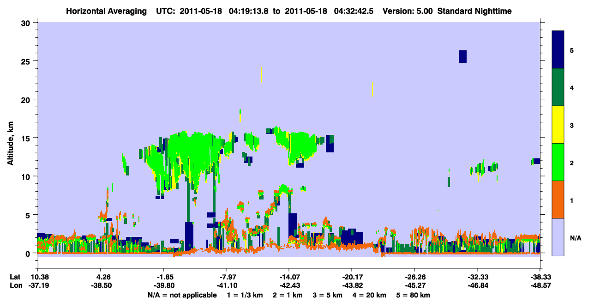The height and width of the screenshot is (308, 600).
Task: Click the isolated blue feature near 25 km
Action: [462, 56]
